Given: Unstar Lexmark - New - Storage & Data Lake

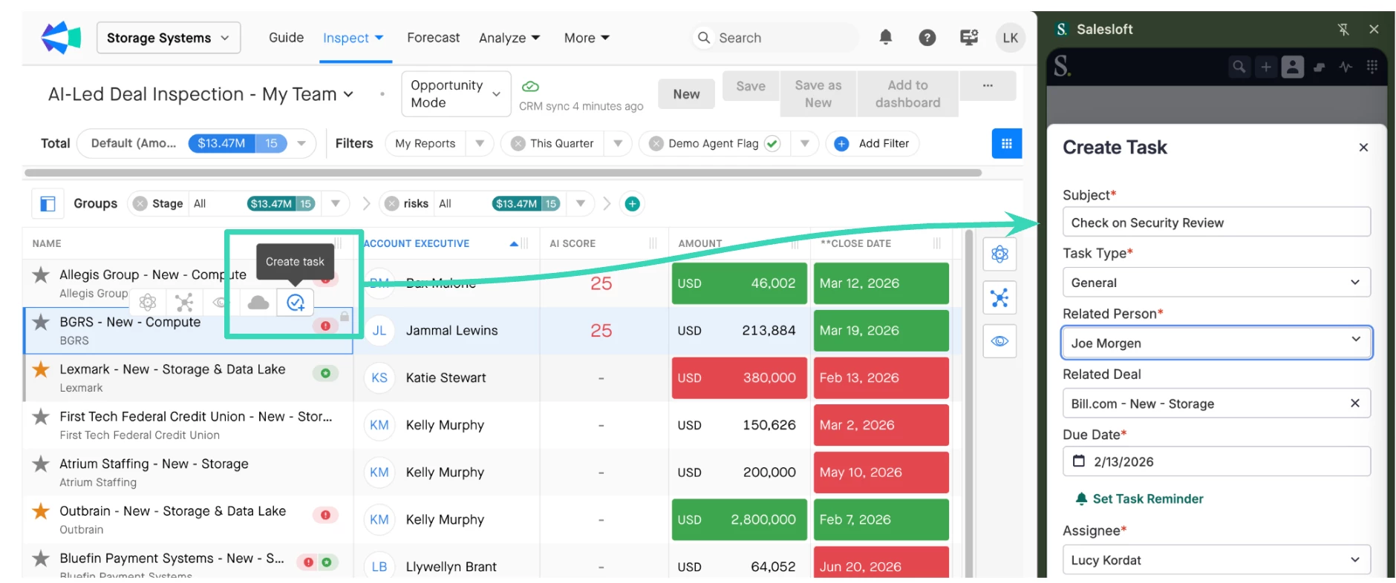Looking at the screenshot, I should [x=41, y=369].
